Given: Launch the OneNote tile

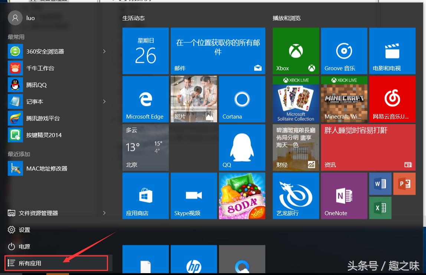Looking at the screenshot, I should point(344,196).
